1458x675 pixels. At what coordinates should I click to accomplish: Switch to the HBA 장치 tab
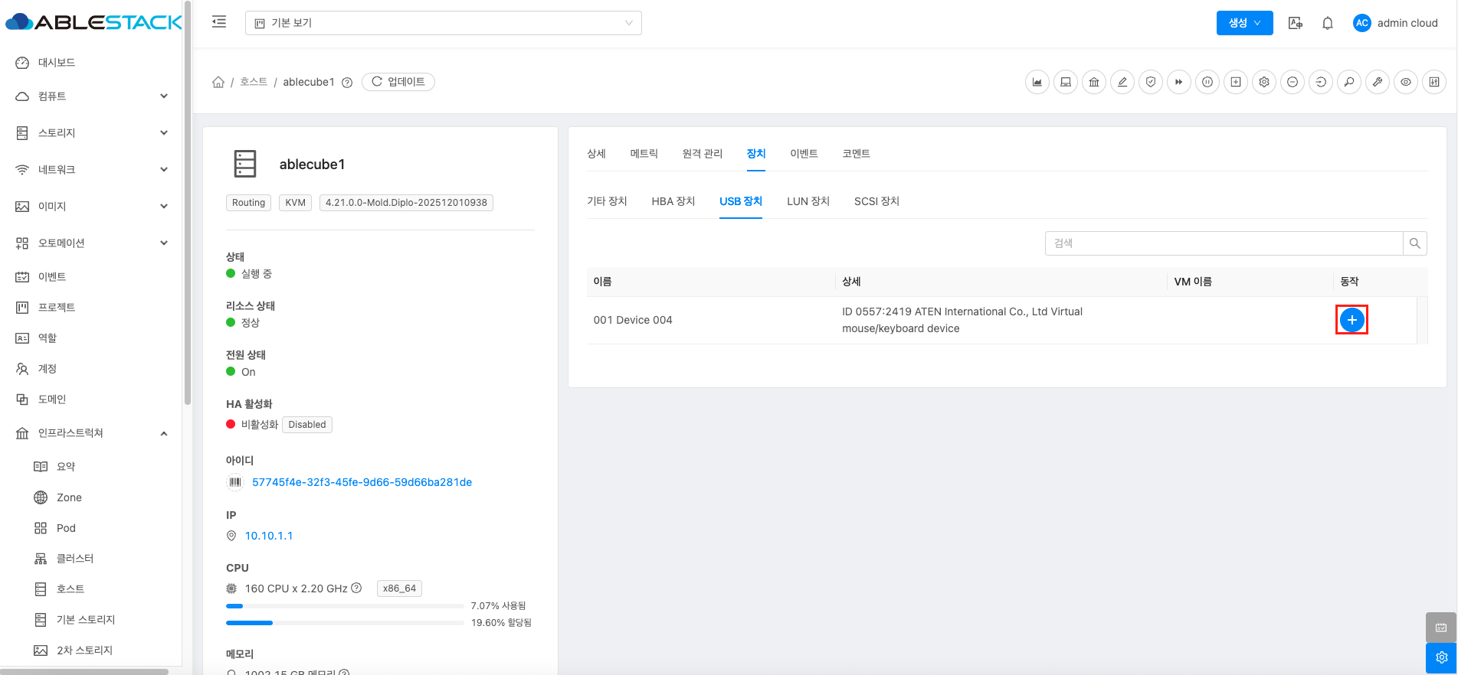[673, 201]
